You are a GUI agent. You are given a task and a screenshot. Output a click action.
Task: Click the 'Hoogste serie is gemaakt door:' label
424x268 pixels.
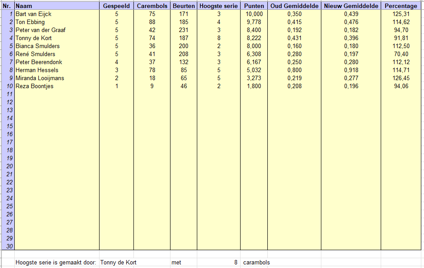click(56, 262)
